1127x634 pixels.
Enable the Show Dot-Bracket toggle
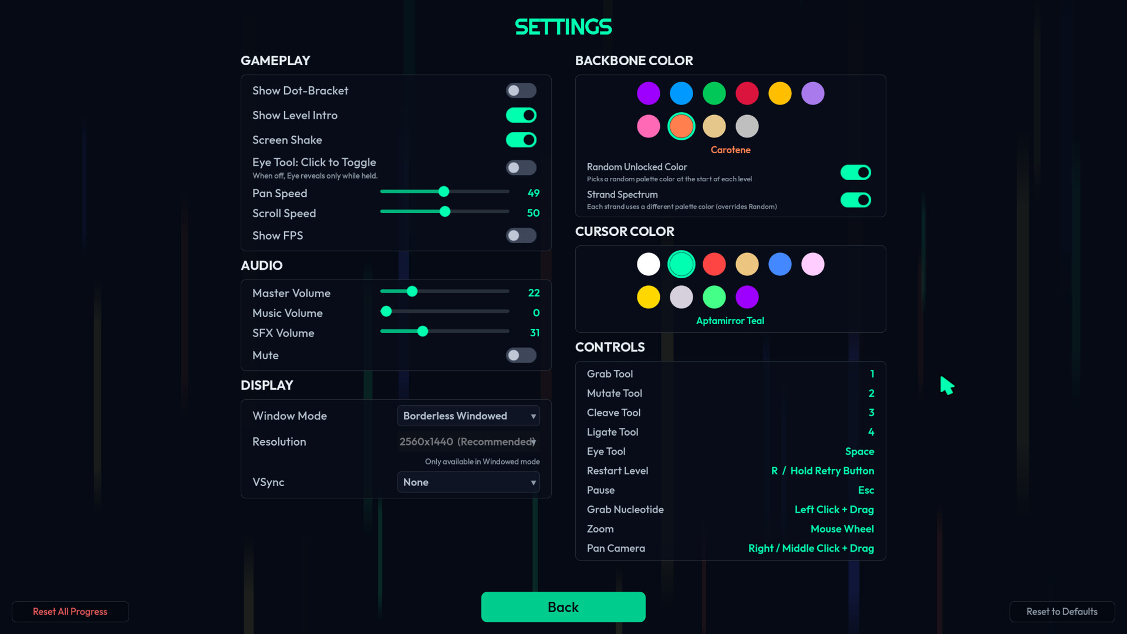point(521,90)
